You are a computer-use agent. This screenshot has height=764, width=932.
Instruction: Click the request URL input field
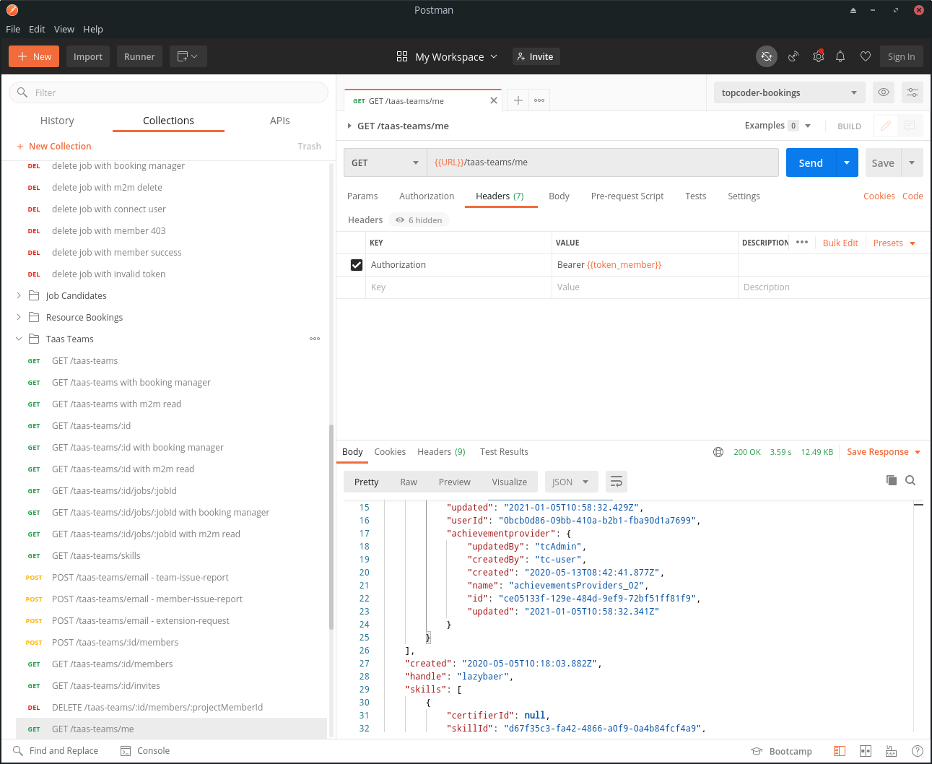[x=603, y=162]
